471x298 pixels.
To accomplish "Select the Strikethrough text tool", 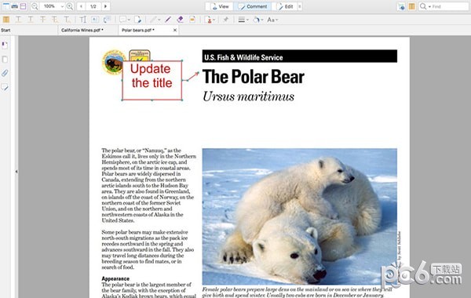I will (x=42, y=20).
